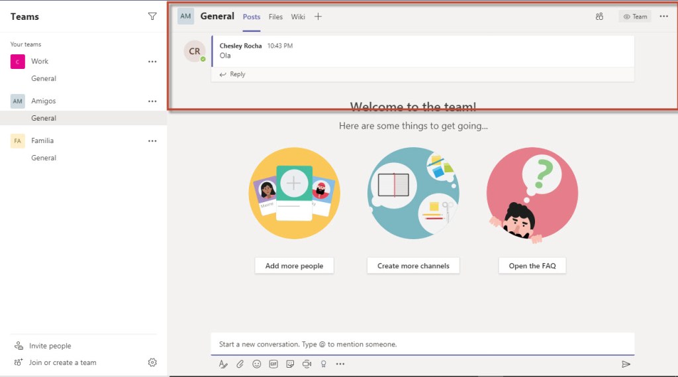Click in the new conversation message box
Screen dimensions: 678x377
422,344
